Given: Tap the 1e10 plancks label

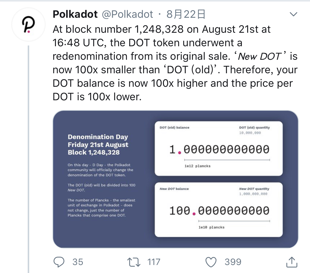Looking at the screenshot, I should coord(211,227).
